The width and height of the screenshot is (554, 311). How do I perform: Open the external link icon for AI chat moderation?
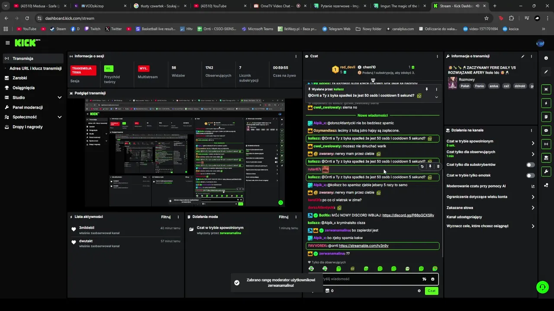pos(533,186)
